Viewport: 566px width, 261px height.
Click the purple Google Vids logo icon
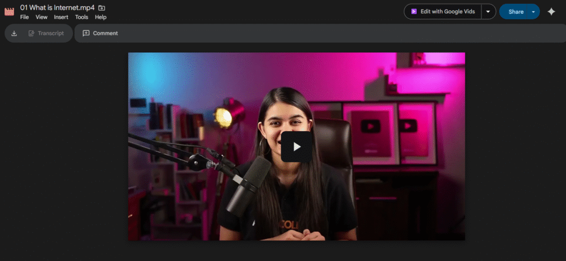tap(413, 12)
